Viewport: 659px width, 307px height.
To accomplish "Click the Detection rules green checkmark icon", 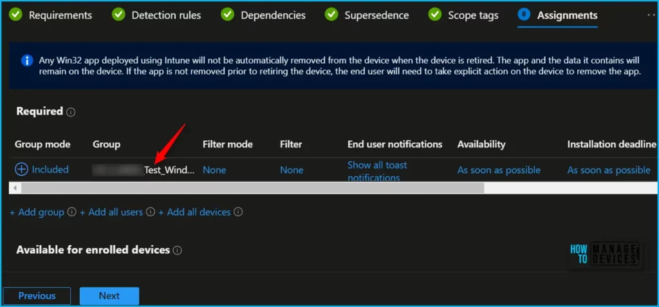I will pos(118,15).
